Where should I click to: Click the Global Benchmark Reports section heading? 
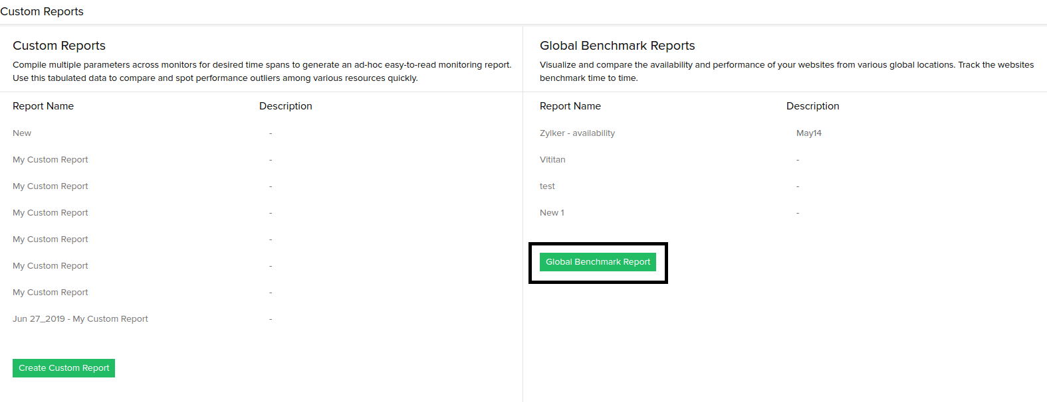617,46
